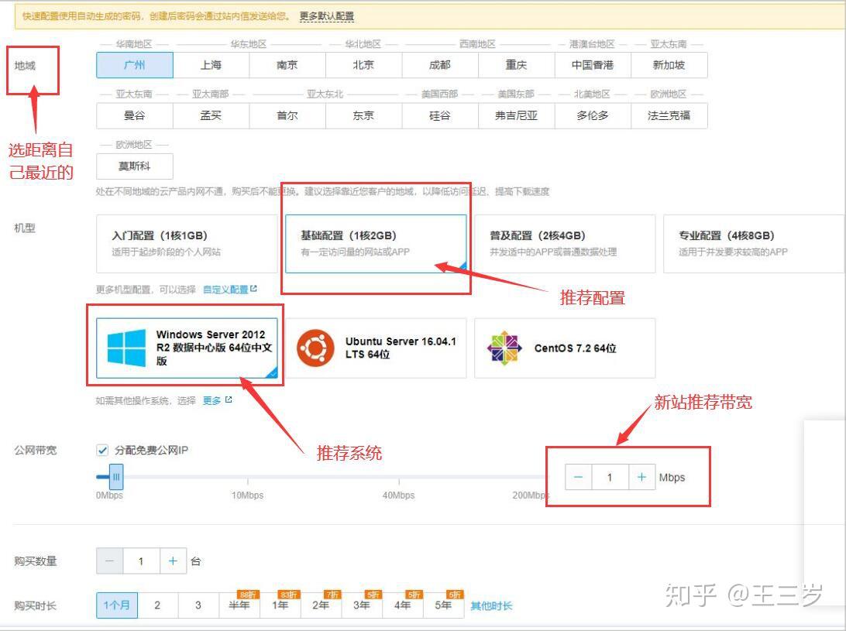Select the 上海 region
This screenshot has width=846, height=631.
tap(211, 65)
